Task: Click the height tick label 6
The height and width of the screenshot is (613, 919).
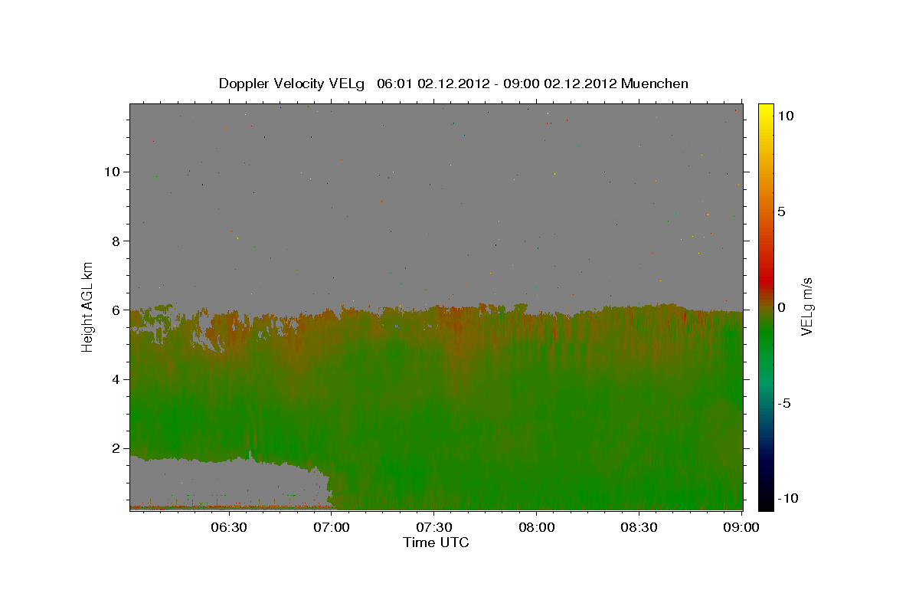Action: pyautogui.click(x=116, y=310)
